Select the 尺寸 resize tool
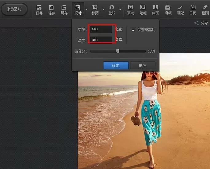Screen dimensions: 210x169 pyautogui.click(x=78, y=10)
